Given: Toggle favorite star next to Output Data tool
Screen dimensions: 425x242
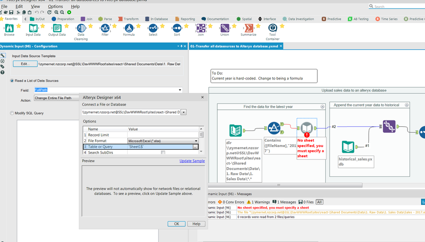Looking at the screenshot, I should (67, 26).
